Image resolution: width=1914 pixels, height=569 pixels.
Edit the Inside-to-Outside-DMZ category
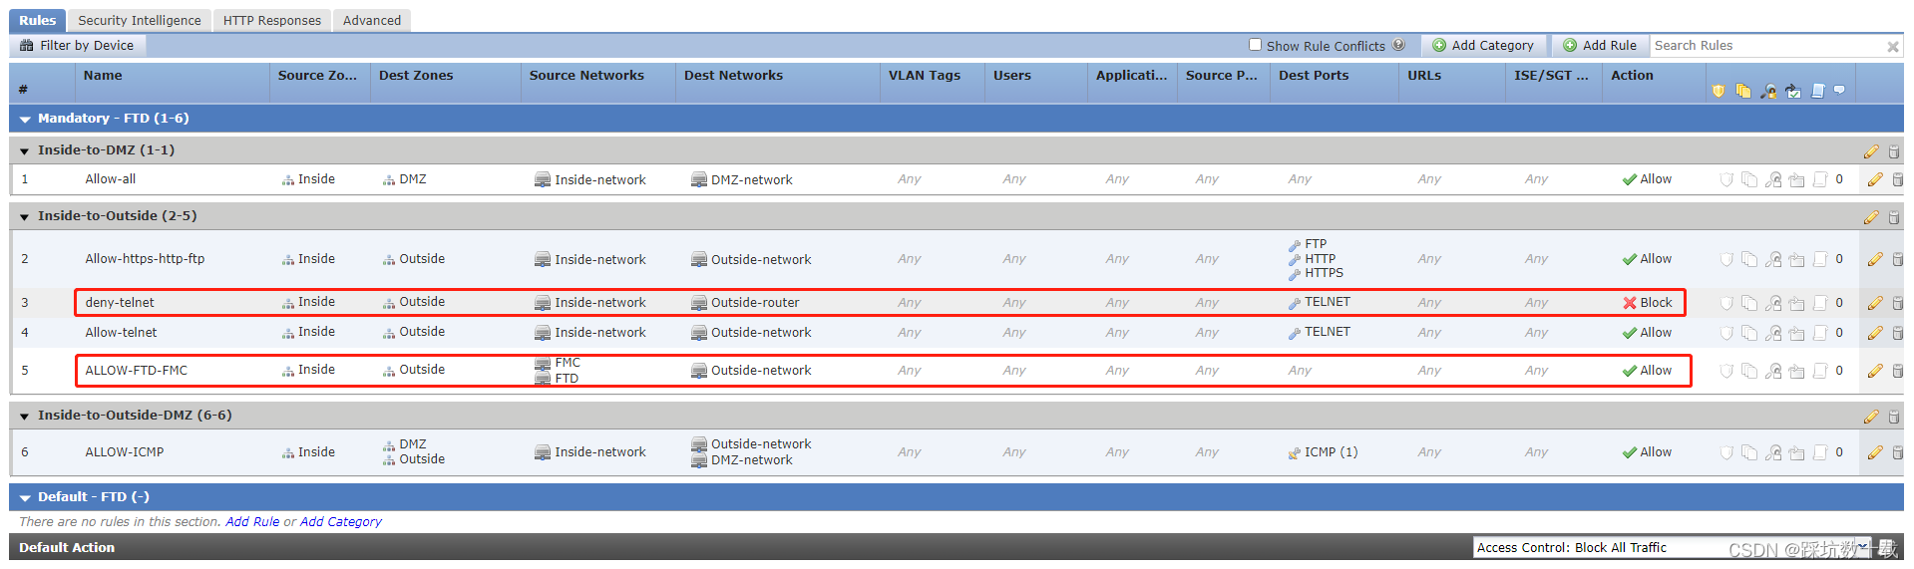[1871, 417]
